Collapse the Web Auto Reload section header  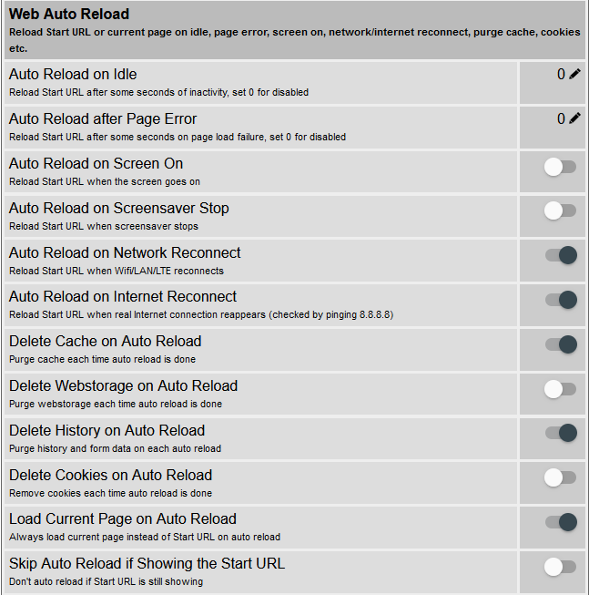coord(69,15)
